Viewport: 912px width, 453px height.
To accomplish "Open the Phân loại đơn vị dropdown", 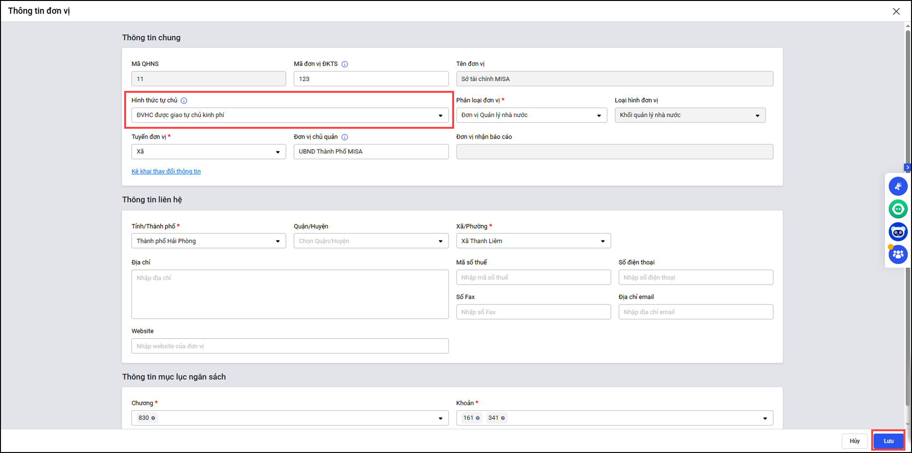I will (x=599, y=115).
